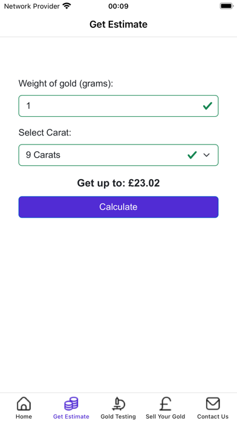237x421 pixels.
Task: Focus the weight of gold input field
Action: pos(118,106)
